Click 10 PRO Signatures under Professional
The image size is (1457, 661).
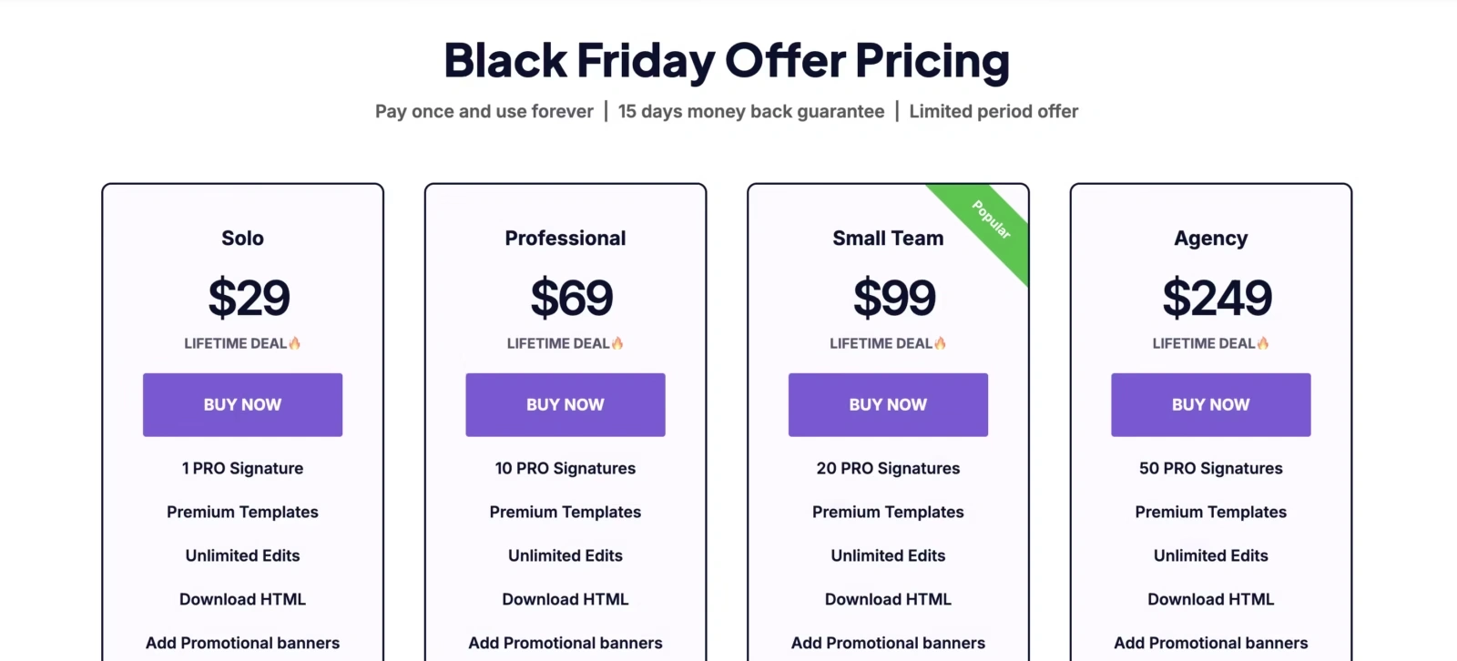tap(565, 468)
